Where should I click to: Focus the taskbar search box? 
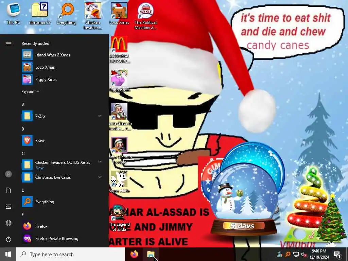click(x=71, y=254)
